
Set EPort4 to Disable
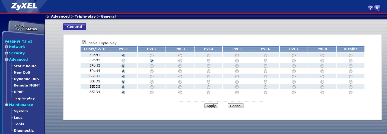pos(351,71)
